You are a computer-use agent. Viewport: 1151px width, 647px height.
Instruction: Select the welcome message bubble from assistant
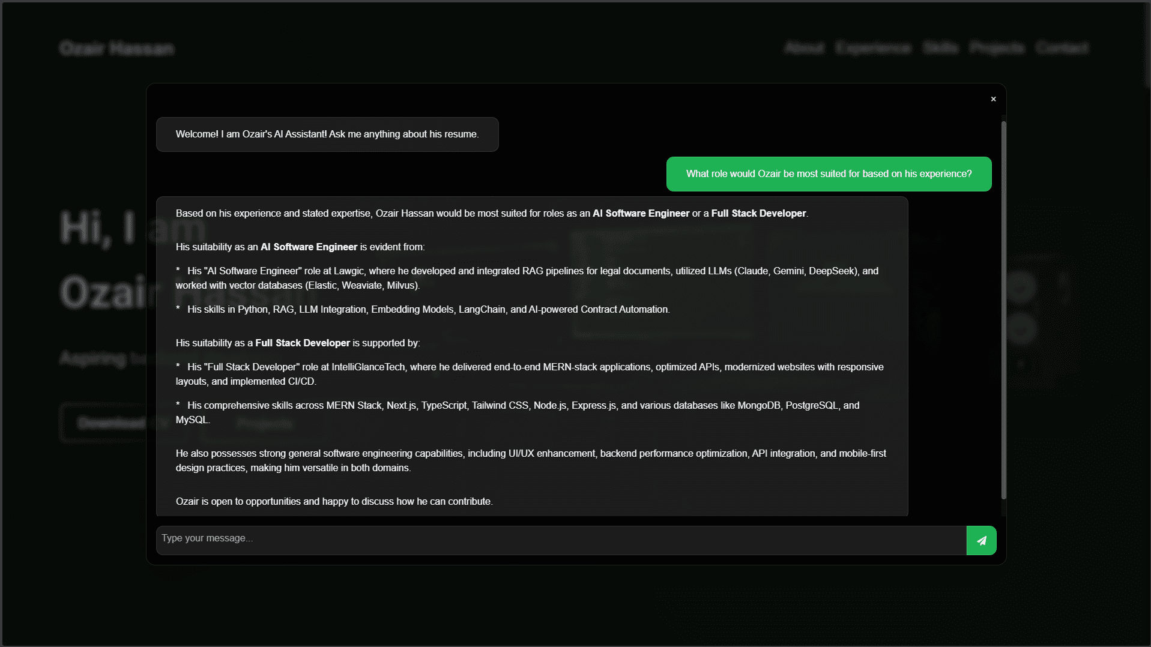pyautogui.click(x=327, y=134)
